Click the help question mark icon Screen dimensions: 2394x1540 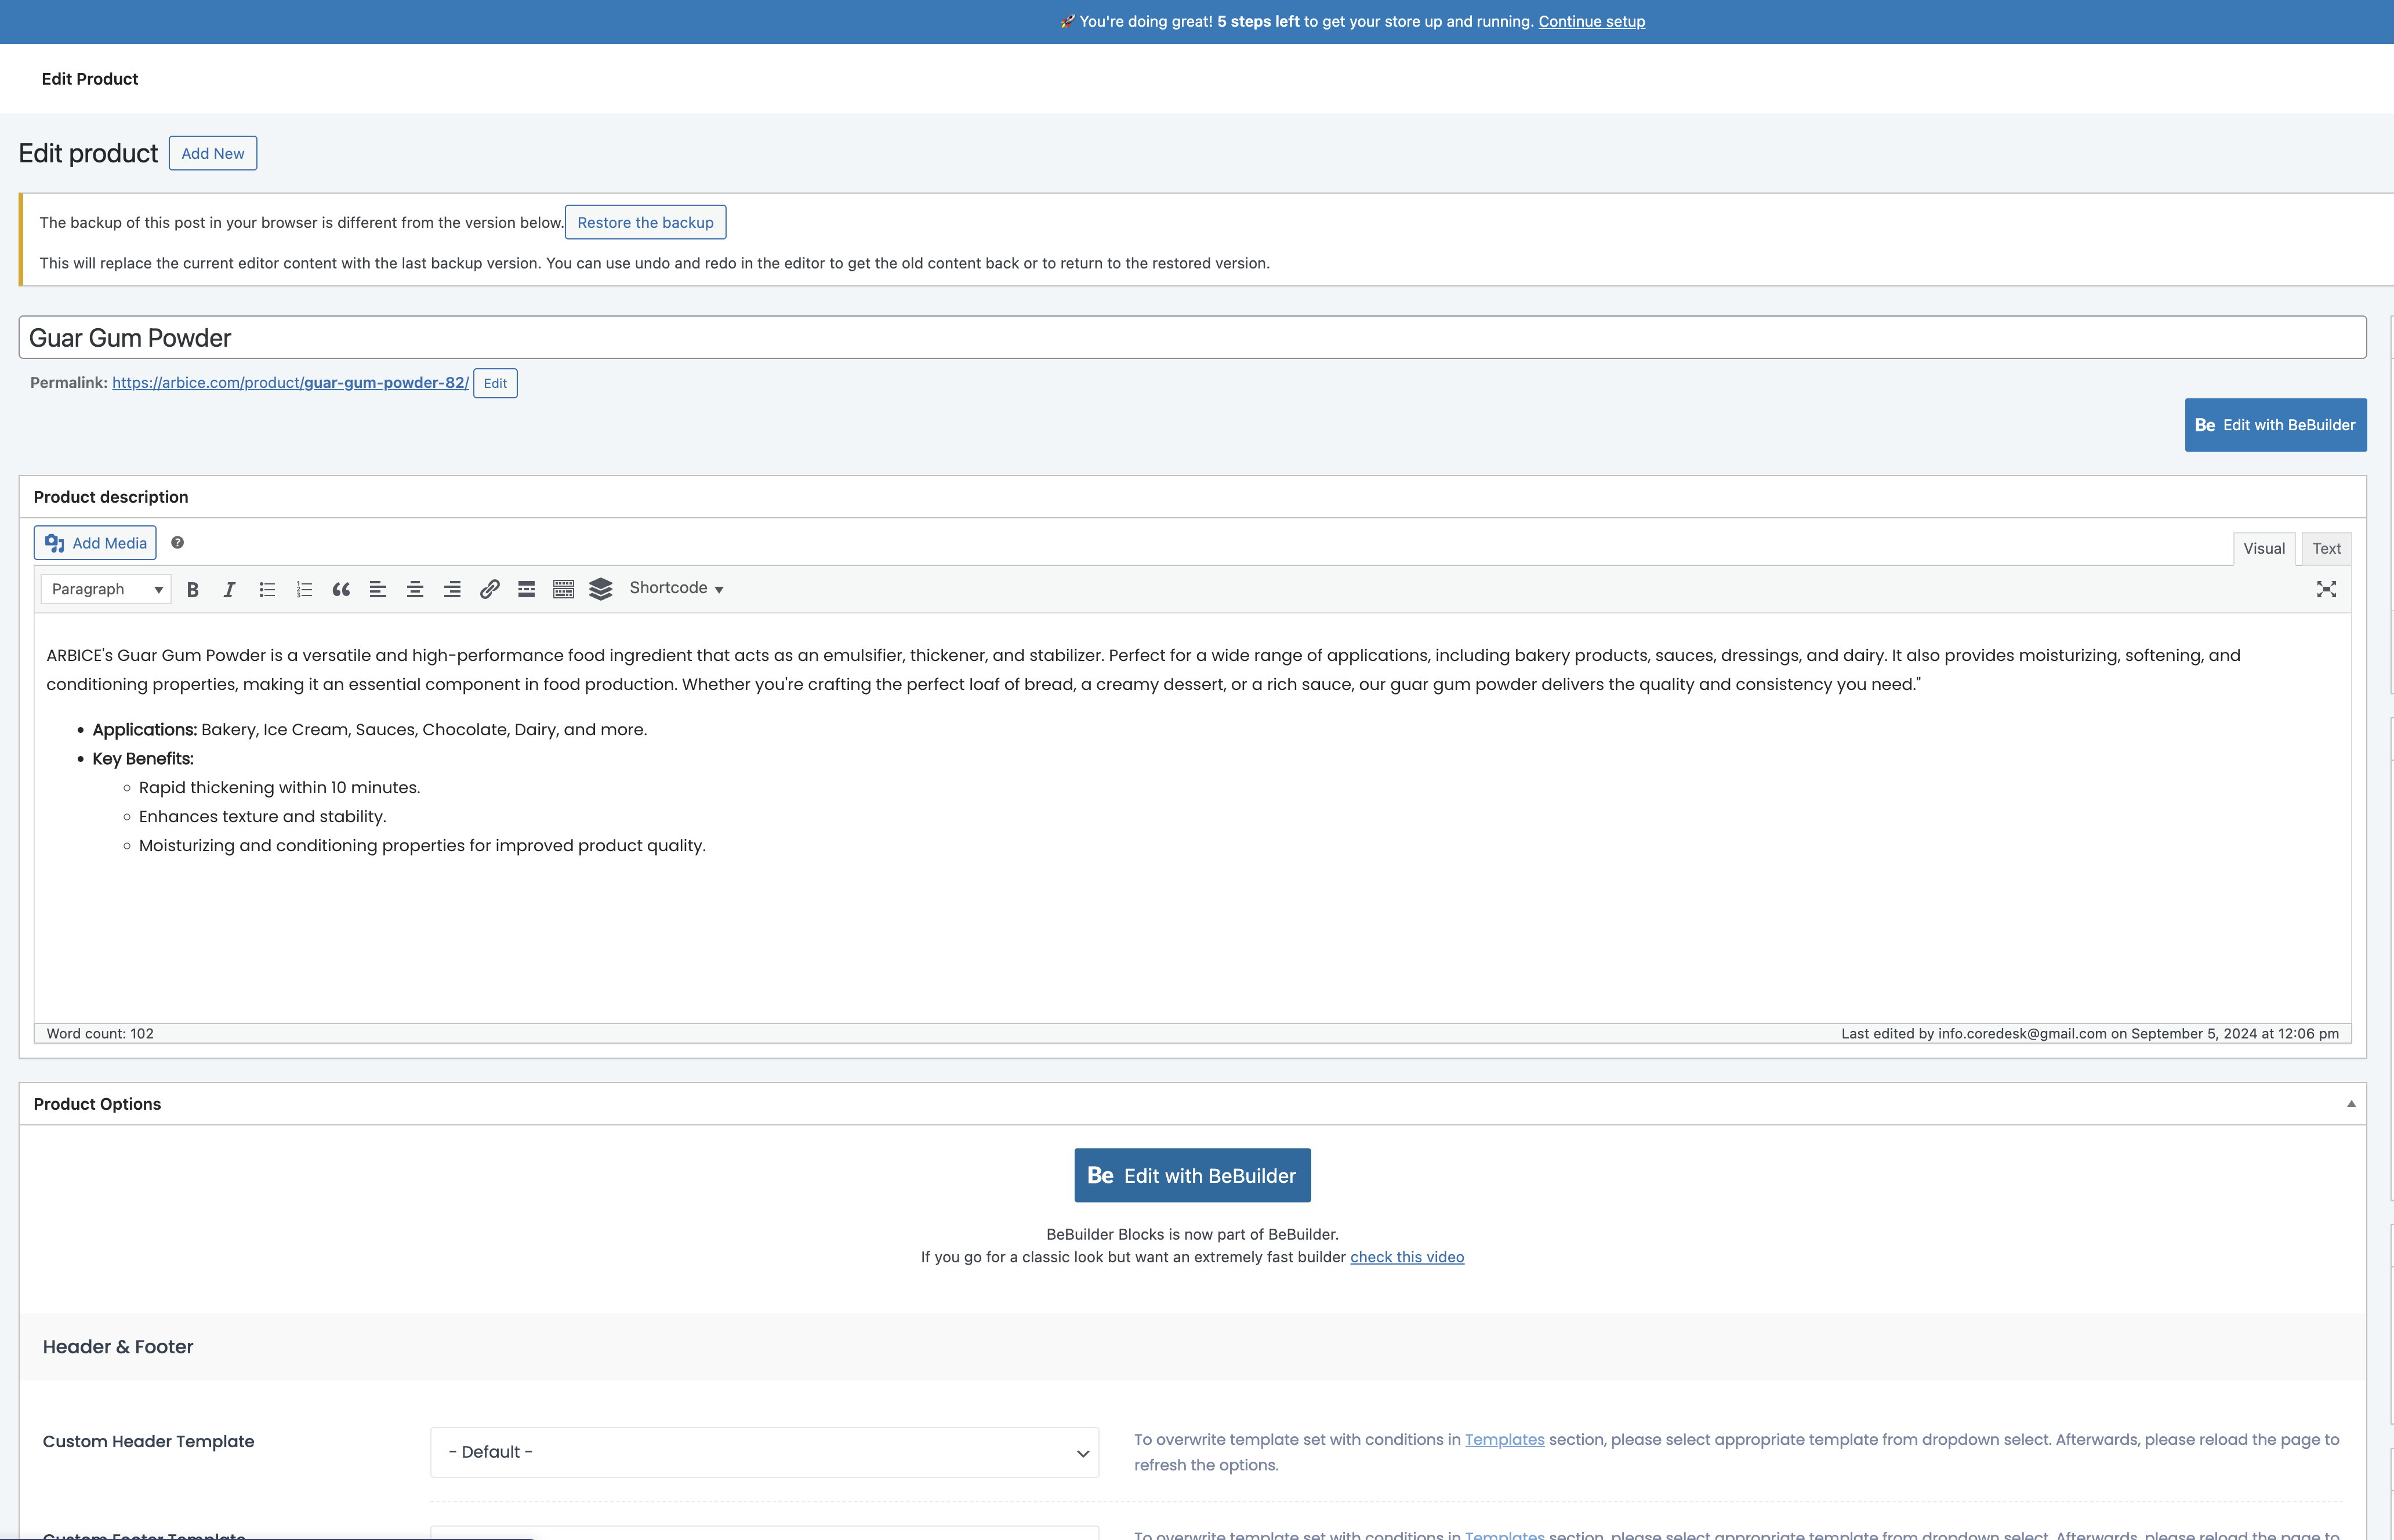coord(177,542)
